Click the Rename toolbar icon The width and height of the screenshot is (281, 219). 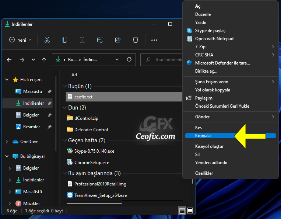point(100,40)
